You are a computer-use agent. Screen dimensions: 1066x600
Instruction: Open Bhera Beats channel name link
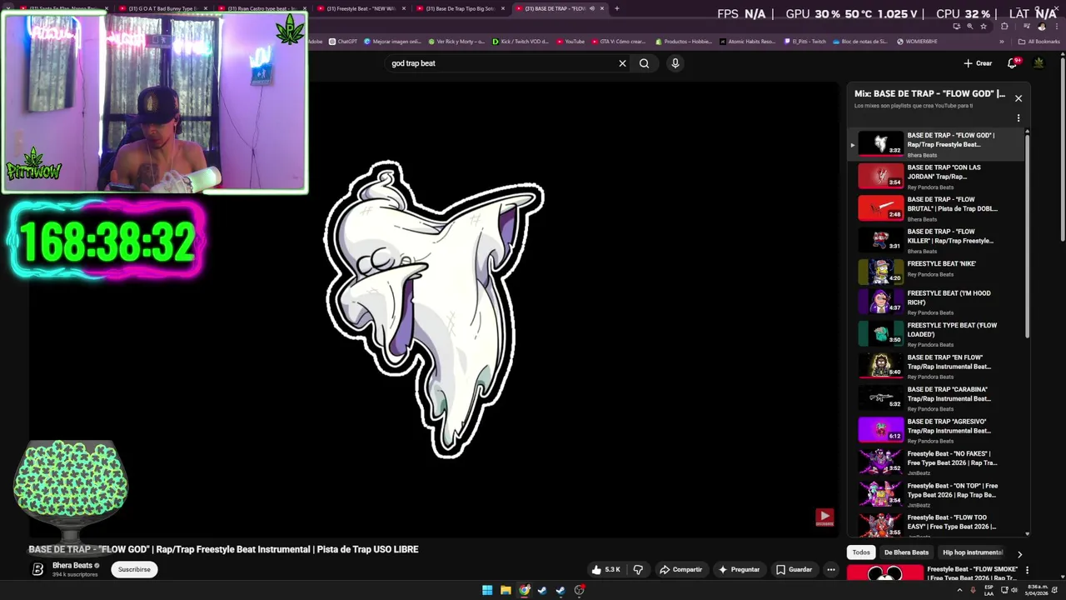72,566
